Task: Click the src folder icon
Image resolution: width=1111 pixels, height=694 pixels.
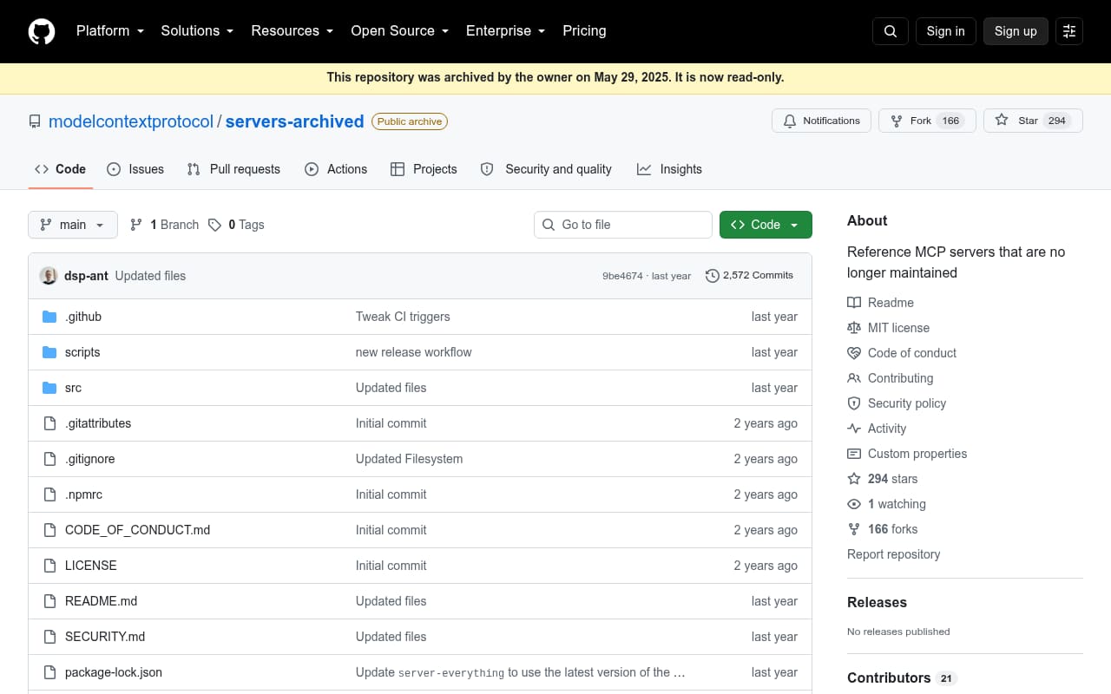Action: coord(49,388)
